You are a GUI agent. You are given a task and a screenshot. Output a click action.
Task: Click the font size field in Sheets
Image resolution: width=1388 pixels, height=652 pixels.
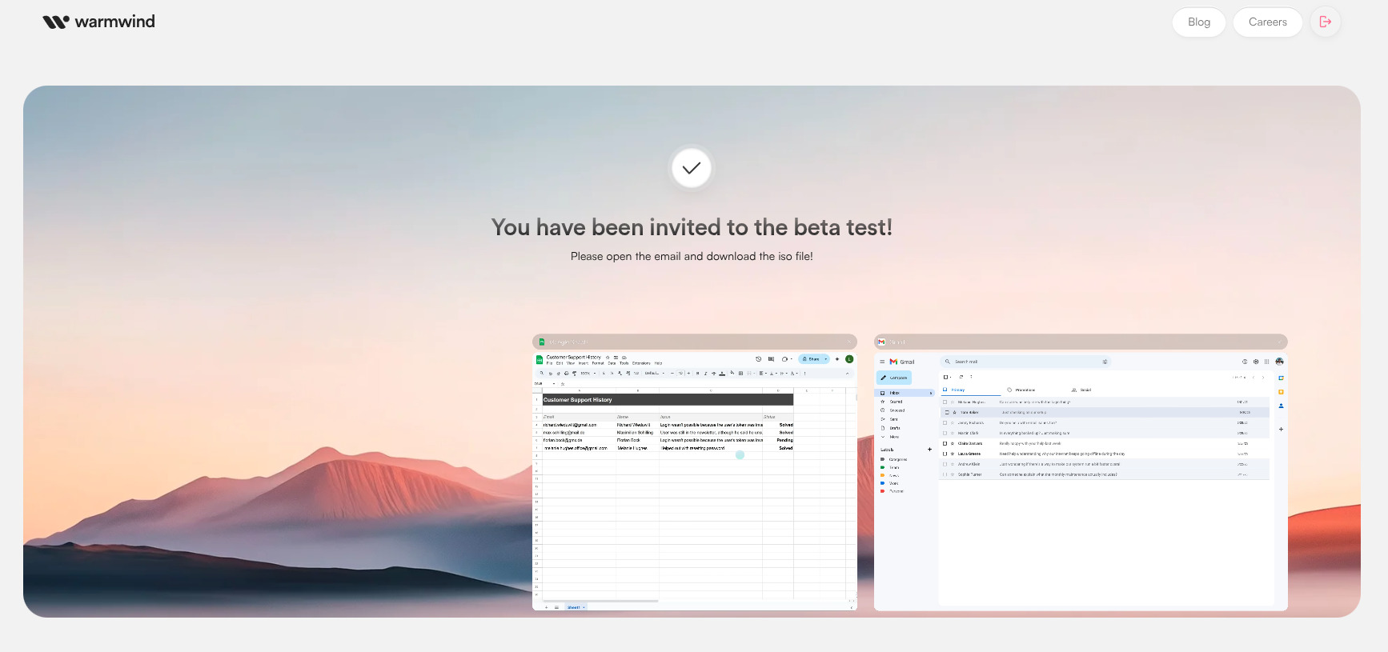click(681, 374)
